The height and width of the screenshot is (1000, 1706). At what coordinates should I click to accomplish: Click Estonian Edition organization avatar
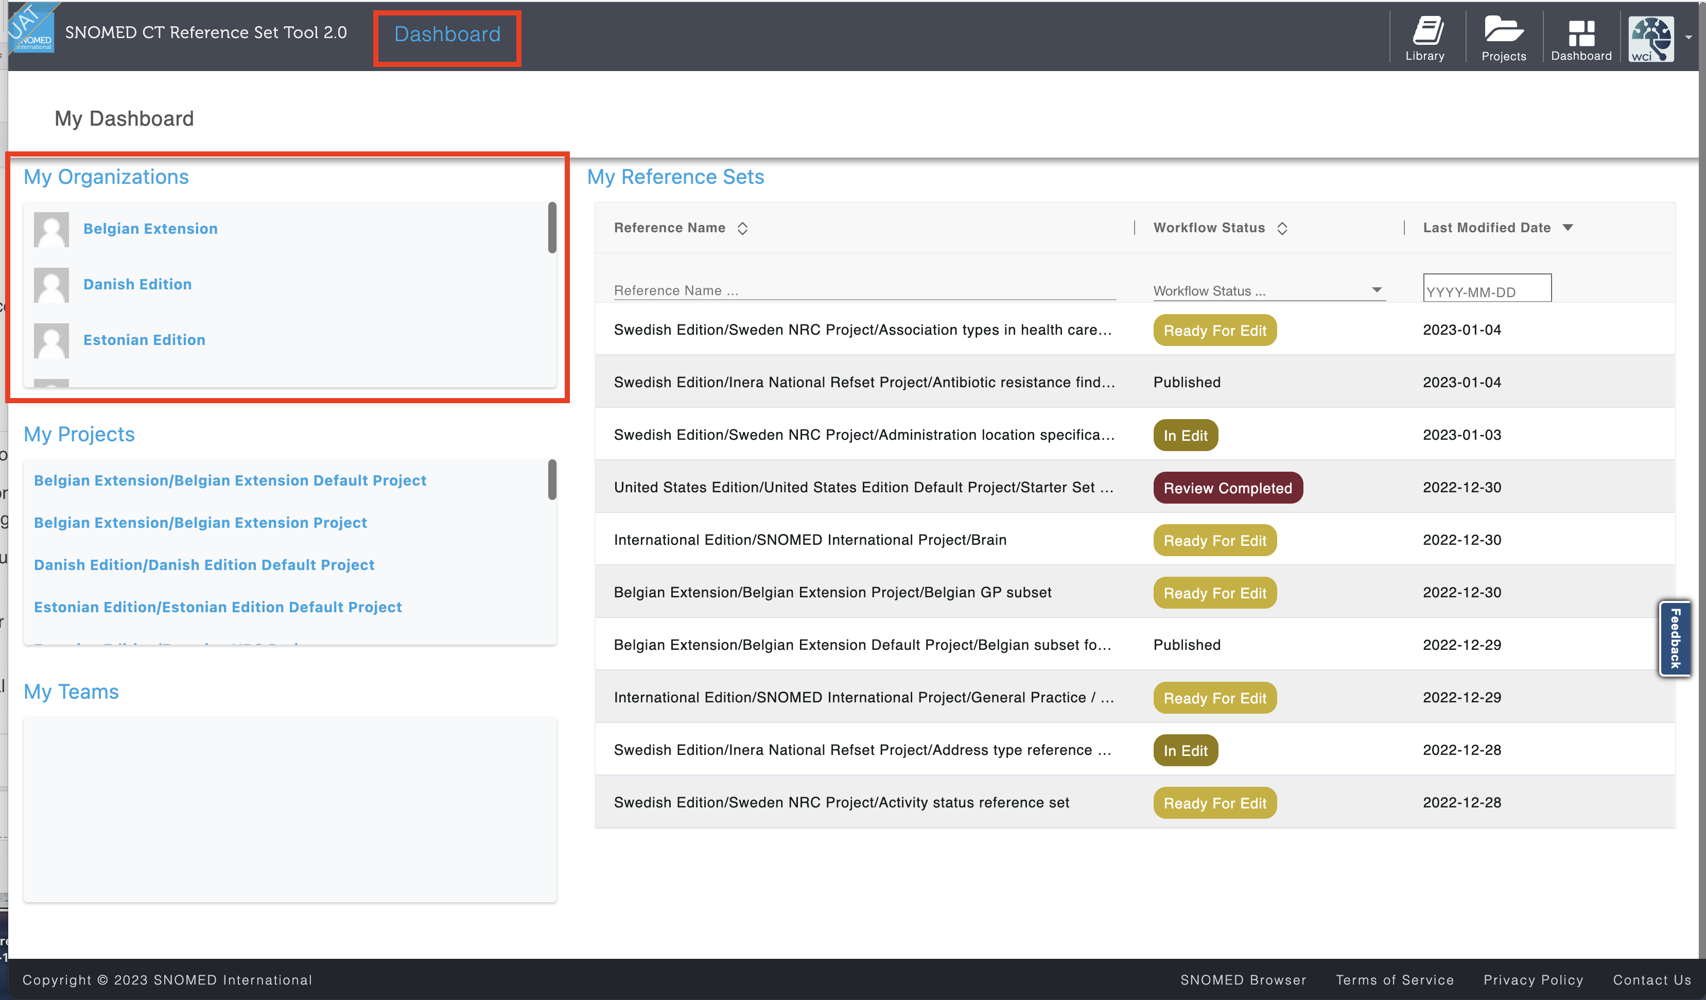click(x=51, y=340)
